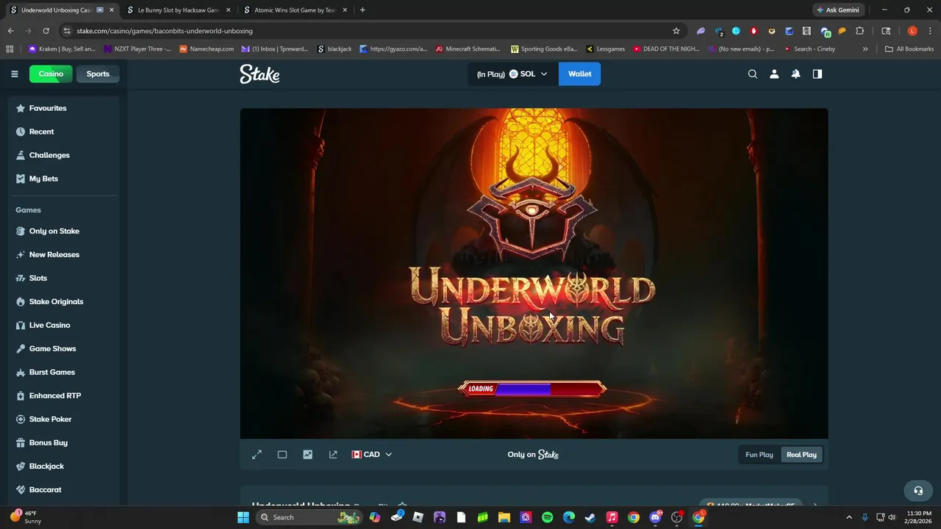Open Game Shows category
The width and height of the screenshot is (941, 529).
(64, 348)
